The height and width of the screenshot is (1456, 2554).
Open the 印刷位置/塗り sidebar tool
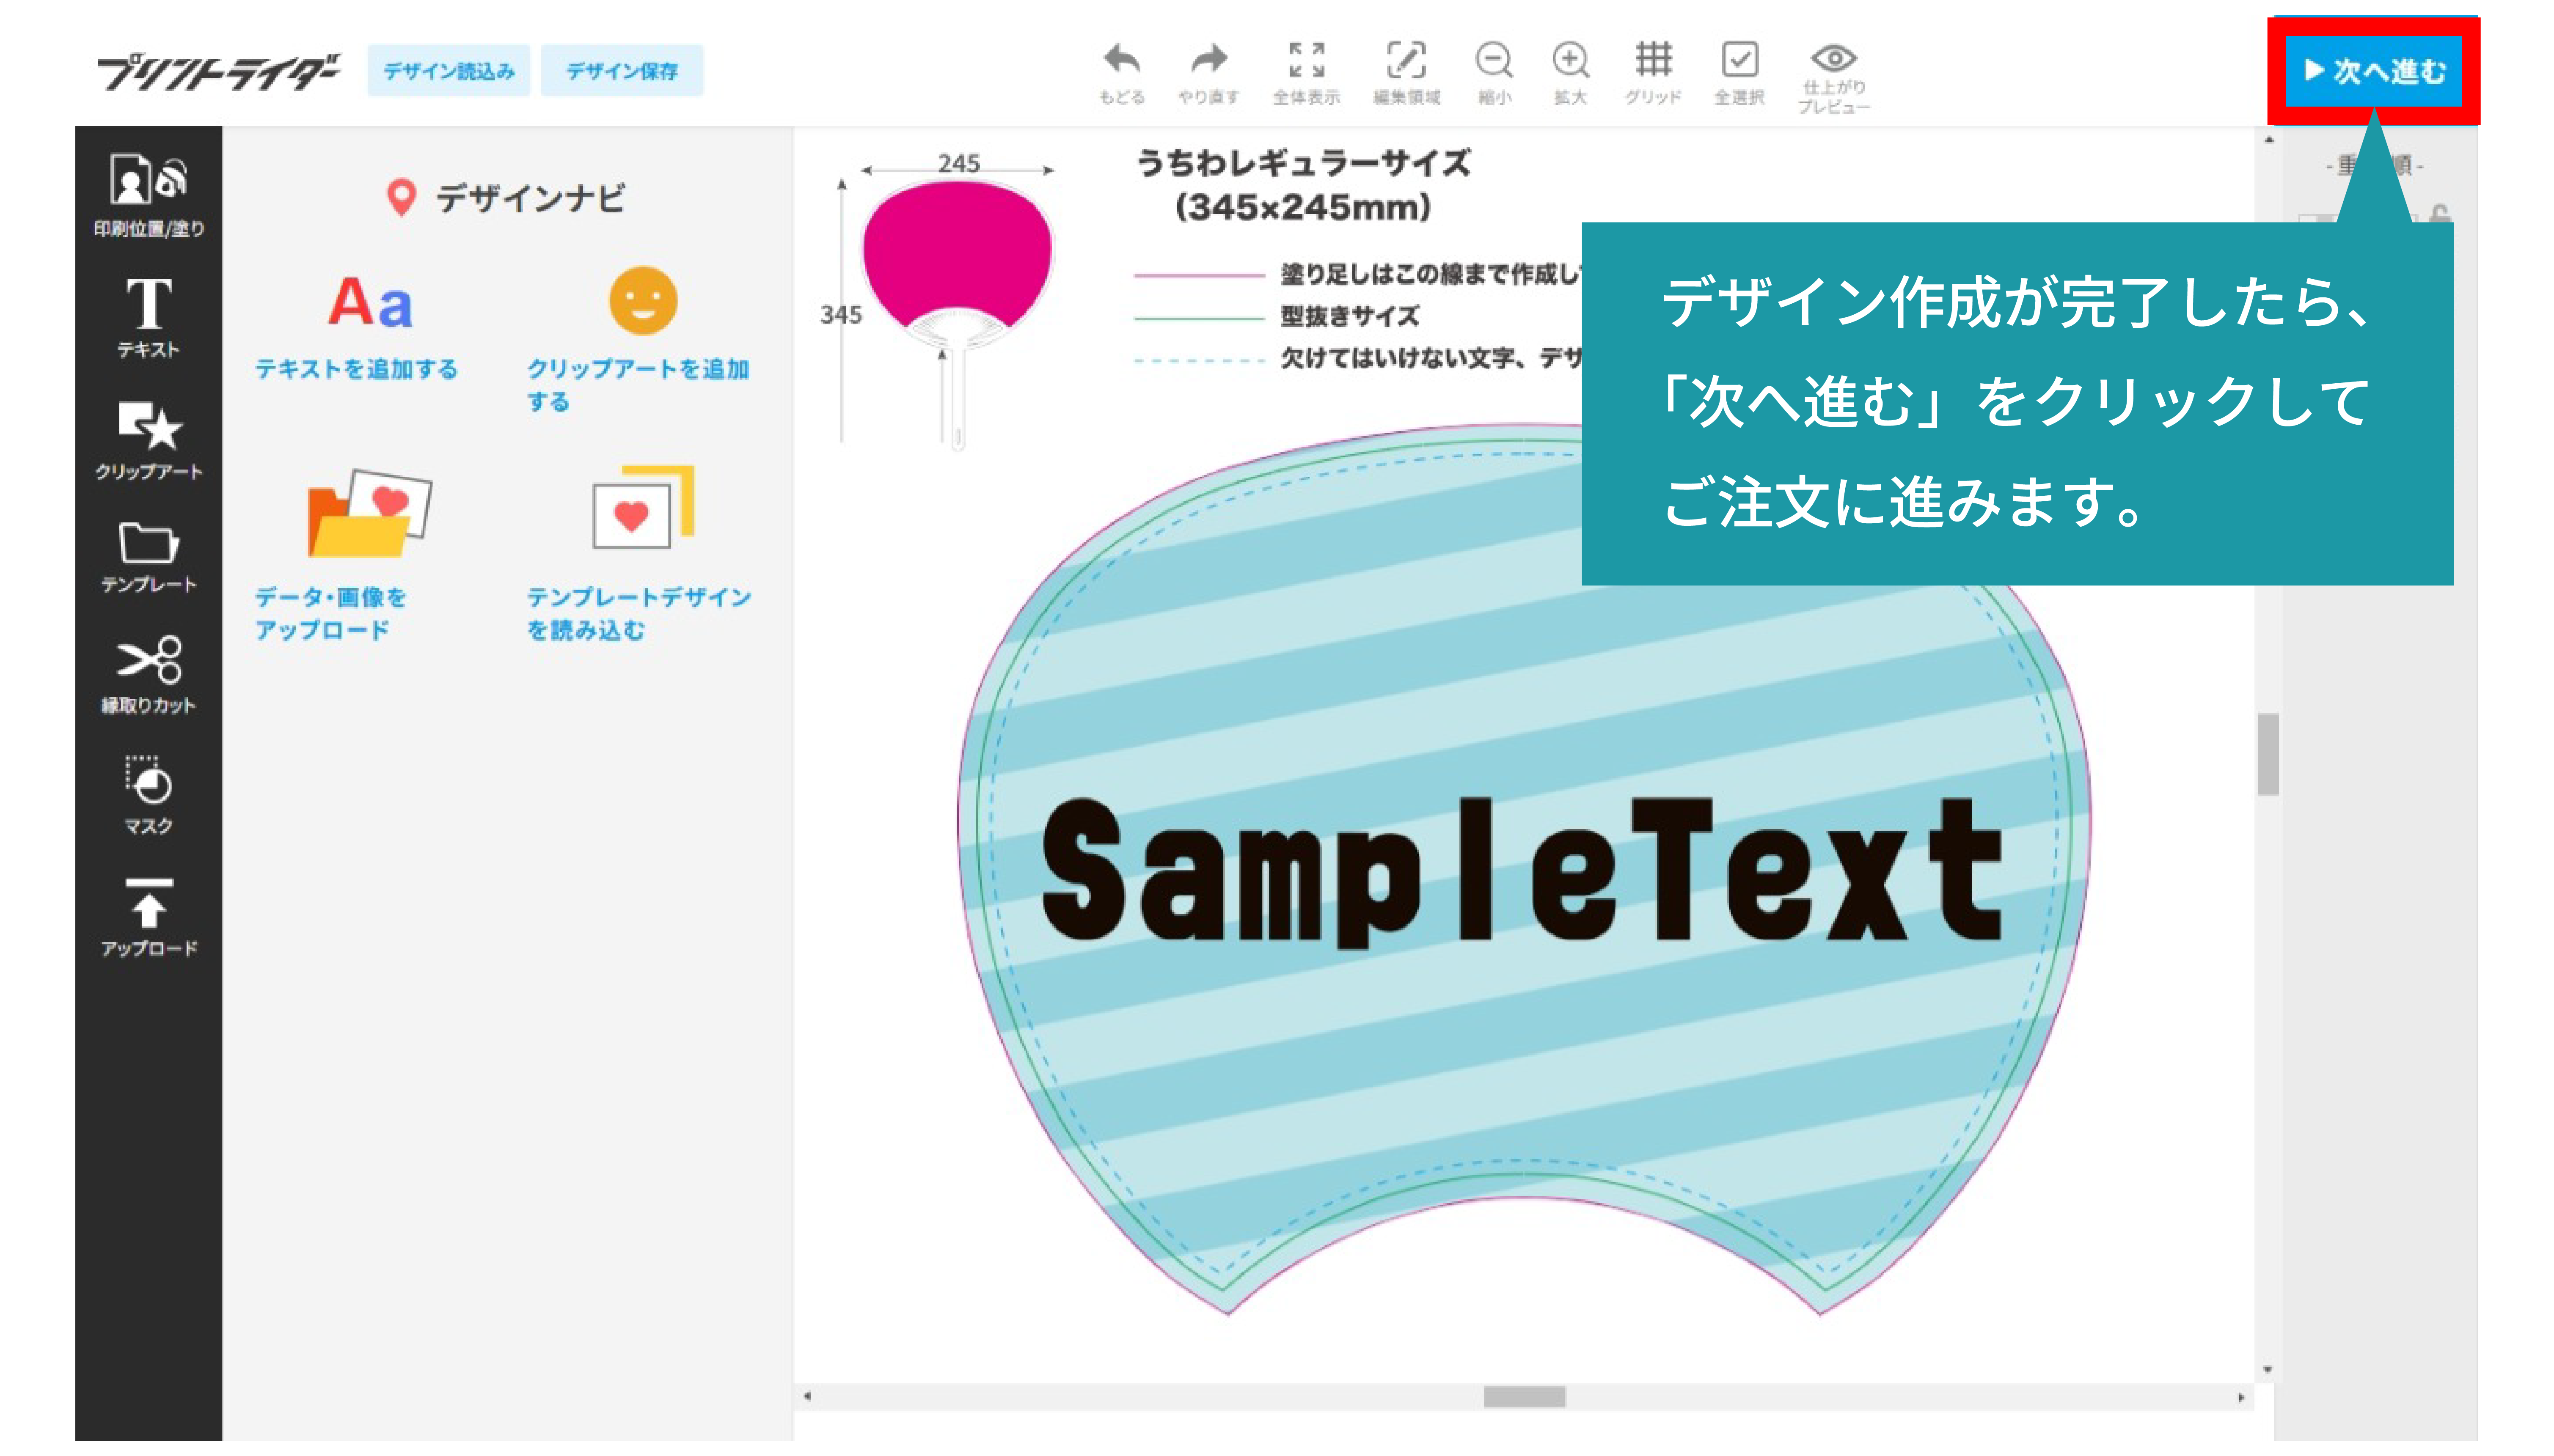coord(148,195)
